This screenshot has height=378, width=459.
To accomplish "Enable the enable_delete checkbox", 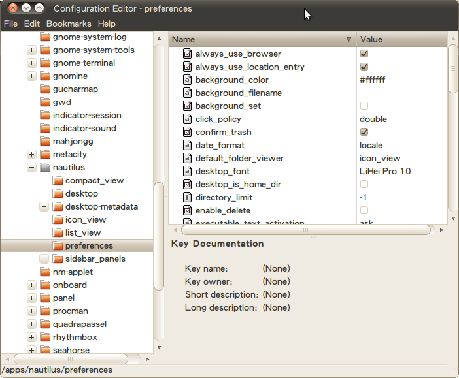I will click(364, 210).
